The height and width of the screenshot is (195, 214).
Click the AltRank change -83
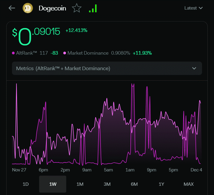(54, 53)
